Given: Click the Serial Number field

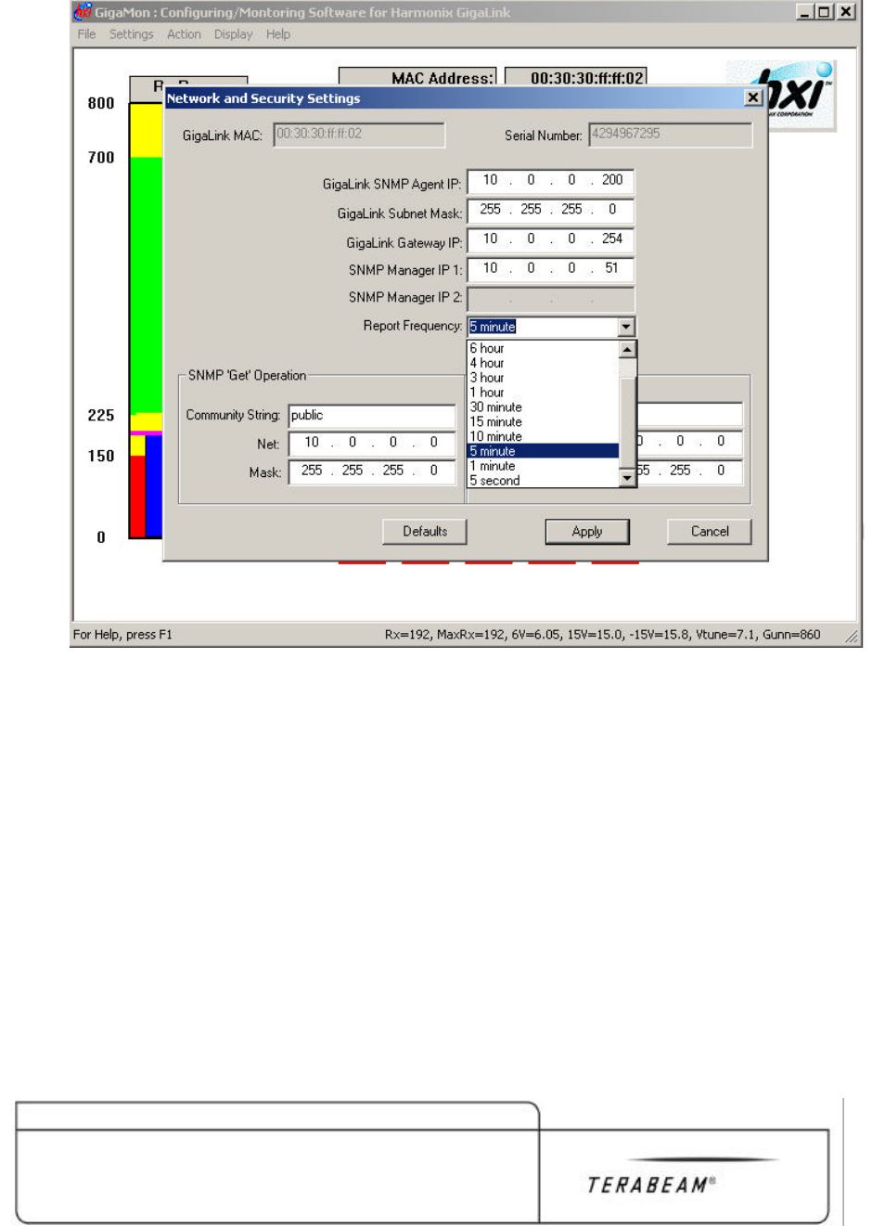Looking at the screenshot, I should tap(670, 135).
